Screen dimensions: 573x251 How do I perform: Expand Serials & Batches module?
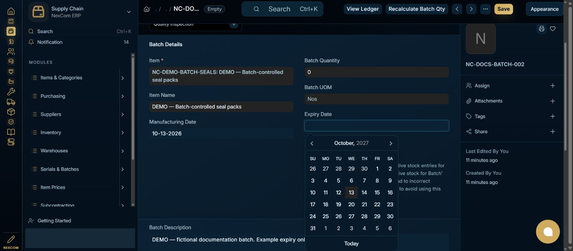click(122, 169)
